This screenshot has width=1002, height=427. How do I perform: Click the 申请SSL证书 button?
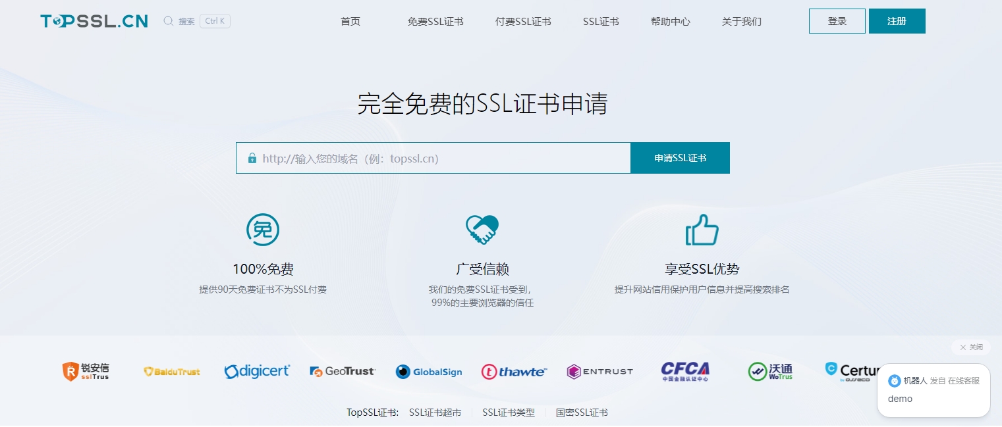point(680,158)
